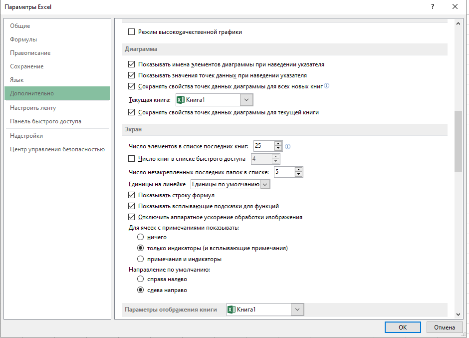469x338 pixels.
Task: Select the ничего radio option
Action: tap(140, 237)
